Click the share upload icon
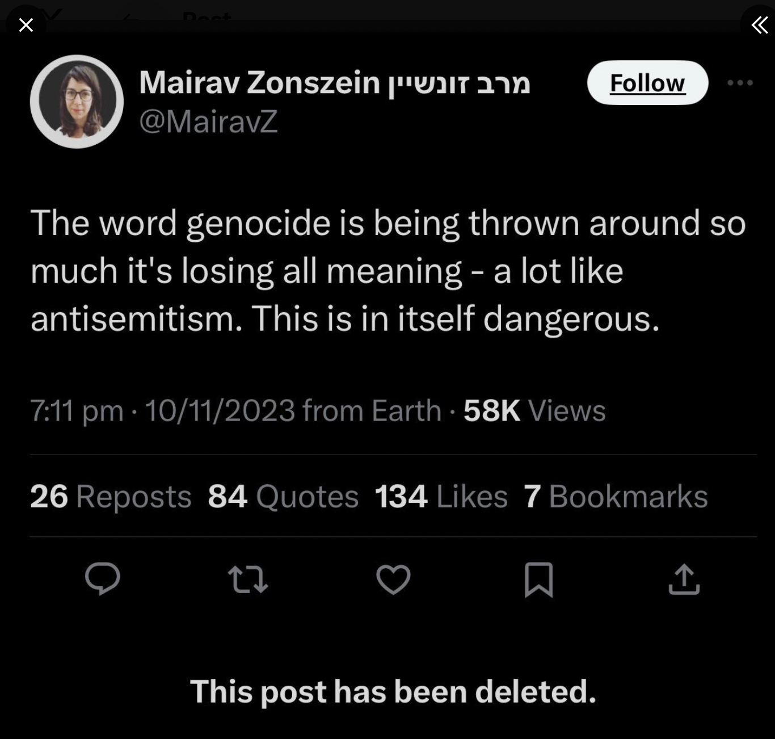This screenshot has width=775, height=739. pyautogui.click(x=684, y=579)
